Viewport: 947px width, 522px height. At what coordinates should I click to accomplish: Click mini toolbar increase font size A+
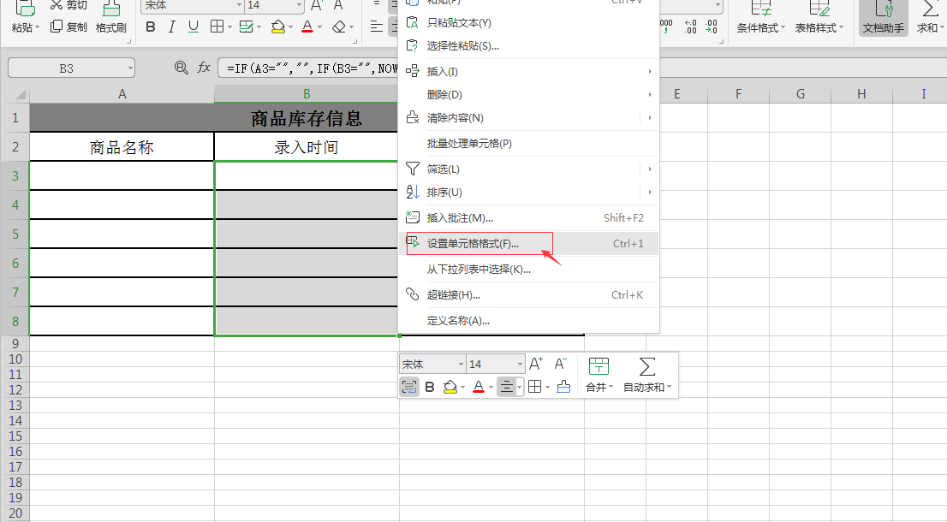coord(536,364)
